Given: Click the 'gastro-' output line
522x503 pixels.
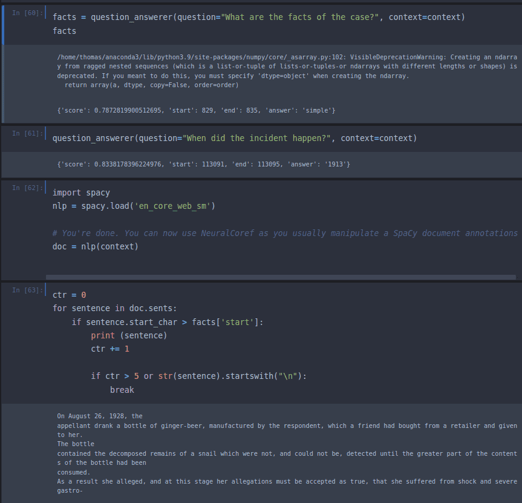Looking at the screenshot, I should point(70,491).
